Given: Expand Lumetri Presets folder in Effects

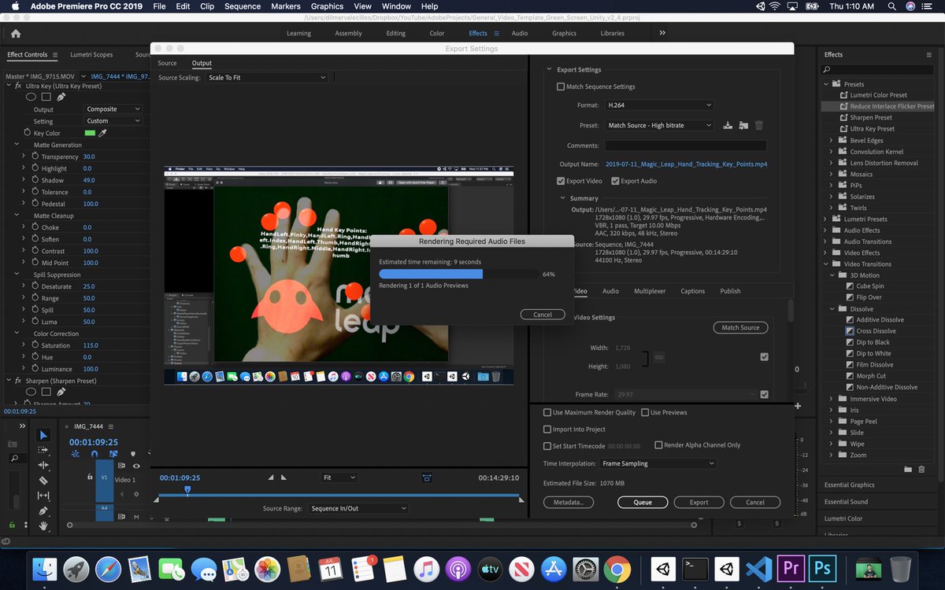Looking at the screenshot, I should tap(825, 219).
